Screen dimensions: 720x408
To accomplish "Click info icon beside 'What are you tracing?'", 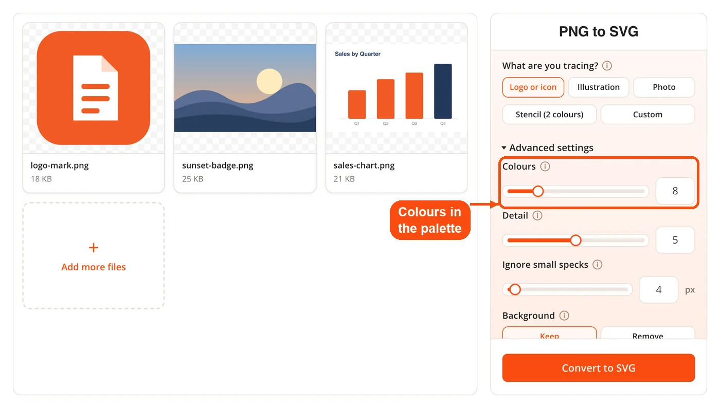I will [607, 66].
